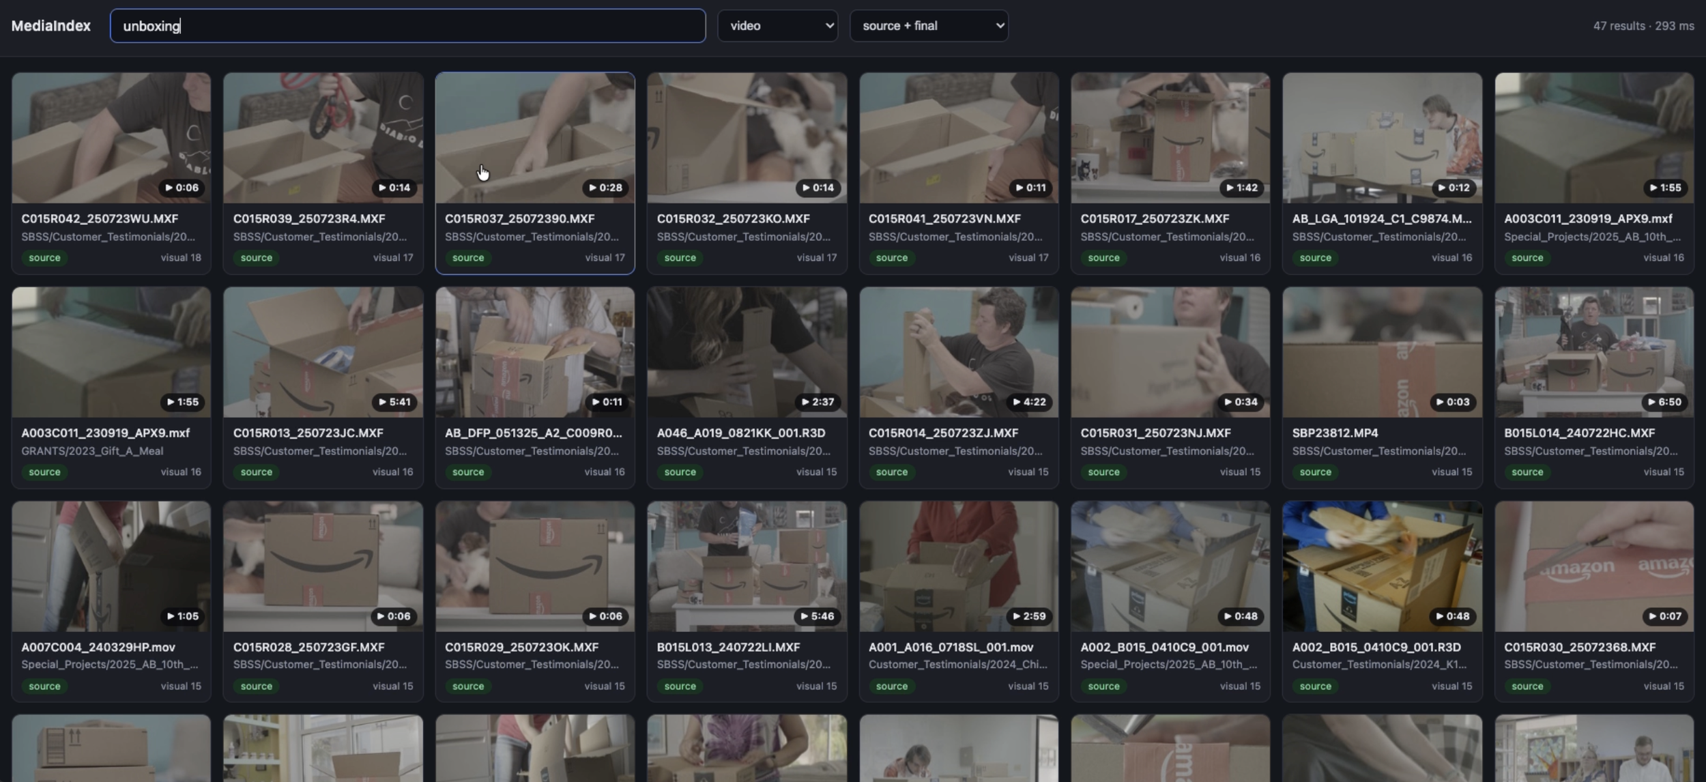Click the 0:28 play badge on C015R037_25072390.MXF
Screen dimensions: 1706x782
click(605, 188)
